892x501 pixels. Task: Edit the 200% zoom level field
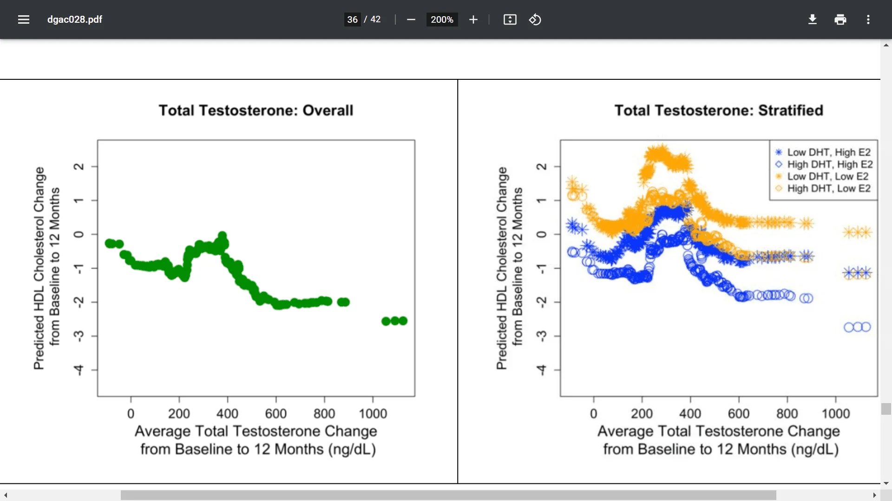(x=442, y=19)
